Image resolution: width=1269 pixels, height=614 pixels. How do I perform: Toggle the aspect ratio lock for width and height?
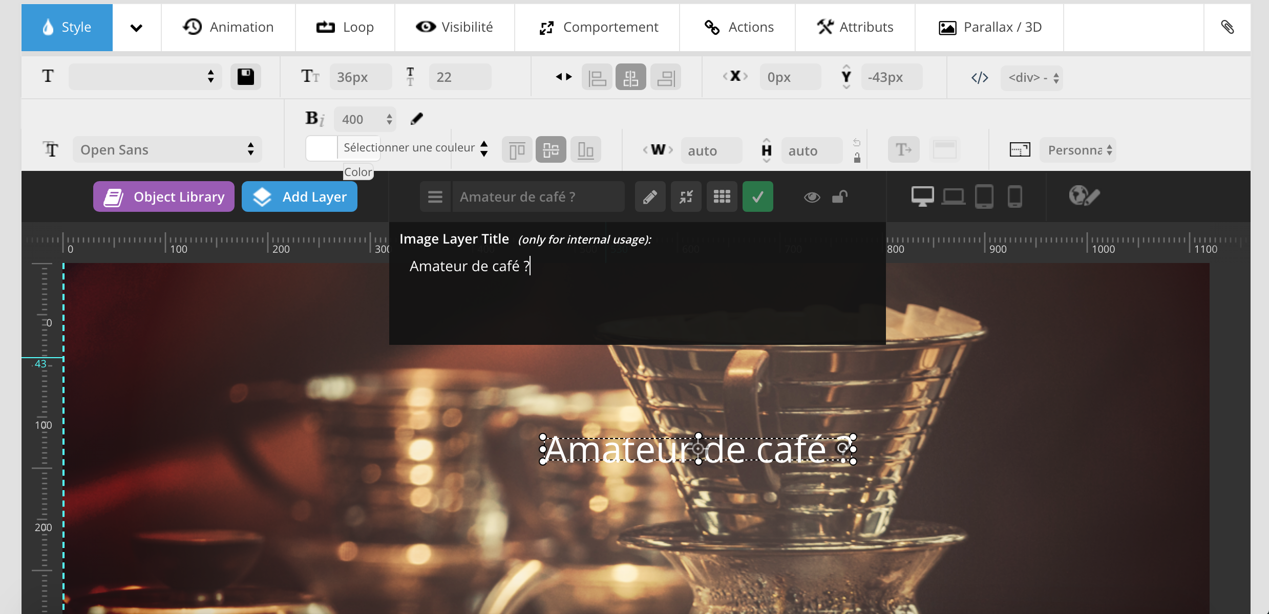tap(857, 158)
